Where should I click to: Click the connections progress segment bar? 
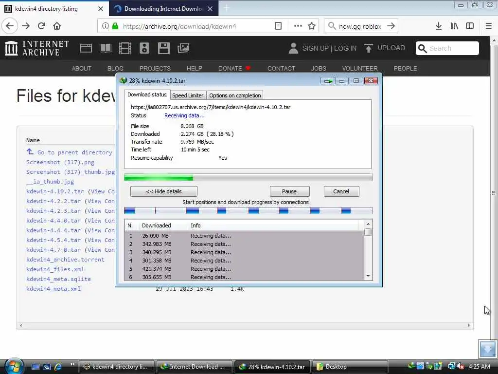pyautogui.click(x=249, y=210)
